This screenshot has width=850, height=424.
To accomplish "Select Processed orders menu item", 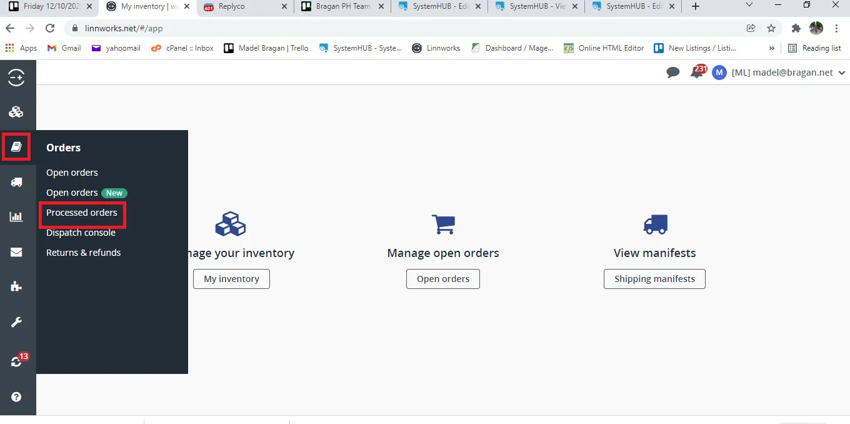I will [x=82, y=213].
